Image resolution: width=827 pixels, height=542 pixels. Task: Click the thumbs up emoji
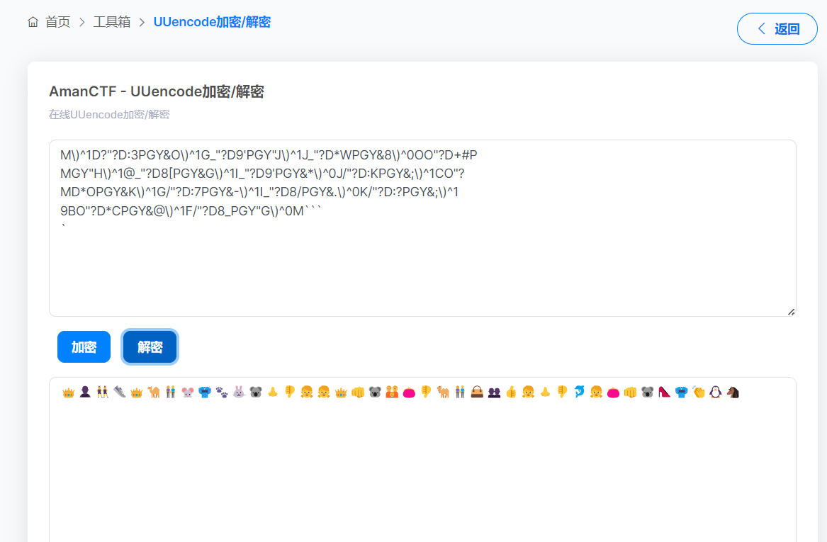[x=511, y=393]
